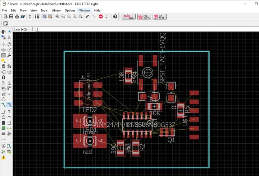Select the green Via tool
Screen dimensions: 259x176
point(4,128)
